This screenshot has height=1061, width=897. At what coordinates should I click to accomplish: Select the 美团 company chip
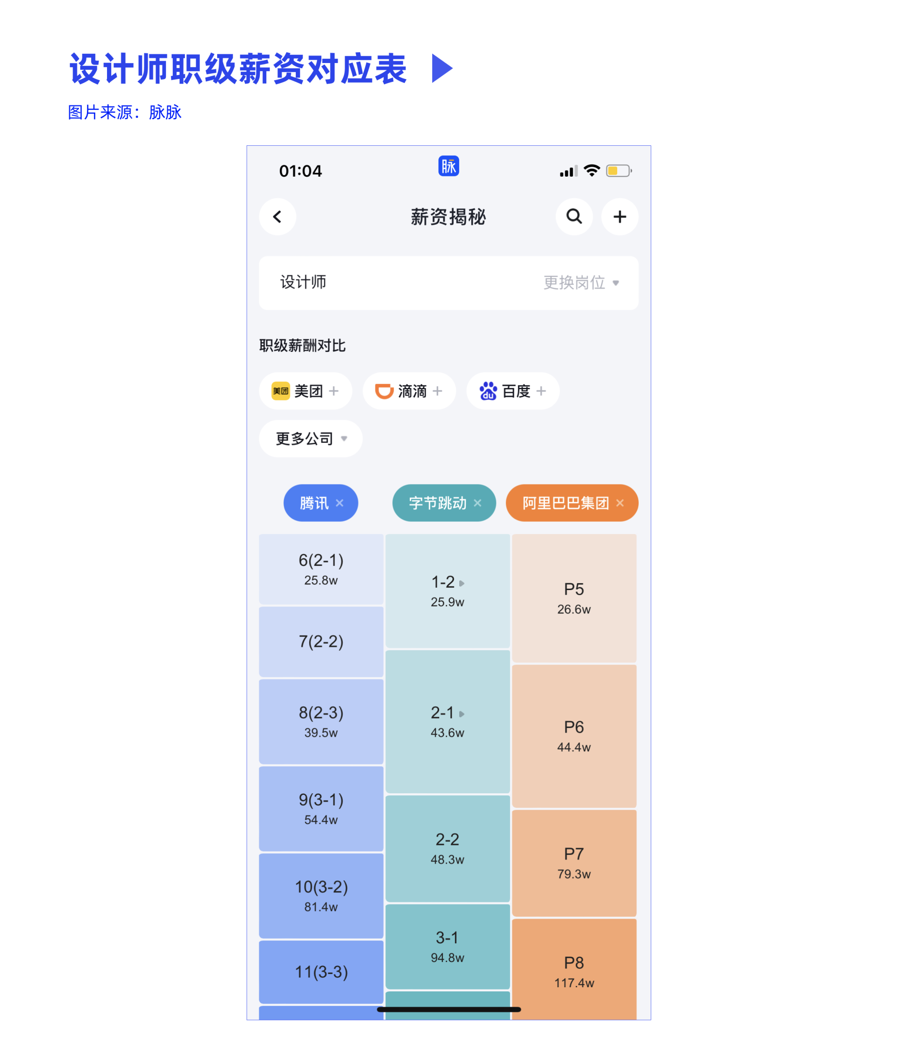305,391
